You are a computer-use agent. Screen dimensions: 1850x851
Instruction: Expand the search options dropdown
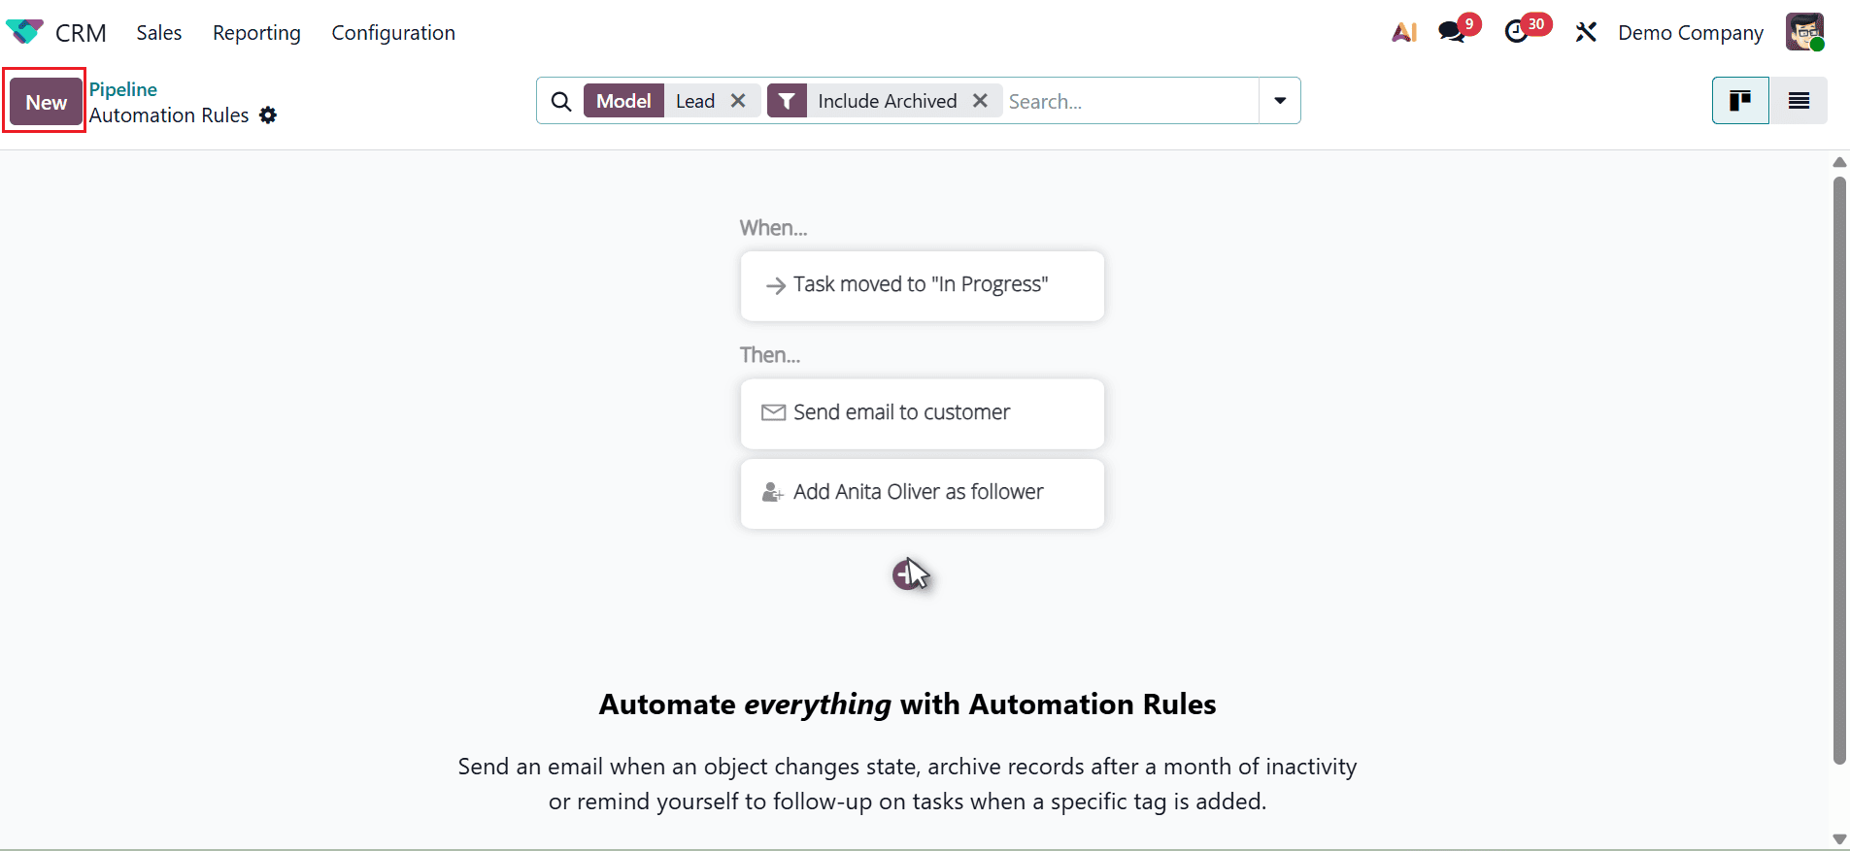pyautogui.click(x=1279, y=100)
